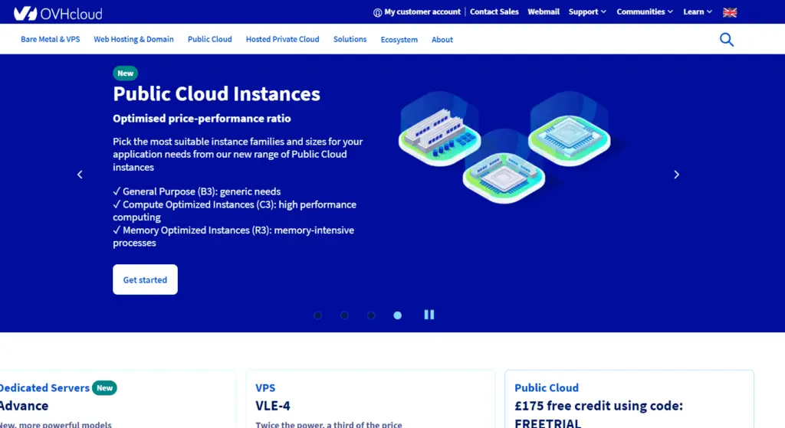
Task: Open Public Cloud menu
Action: (210, 39)
